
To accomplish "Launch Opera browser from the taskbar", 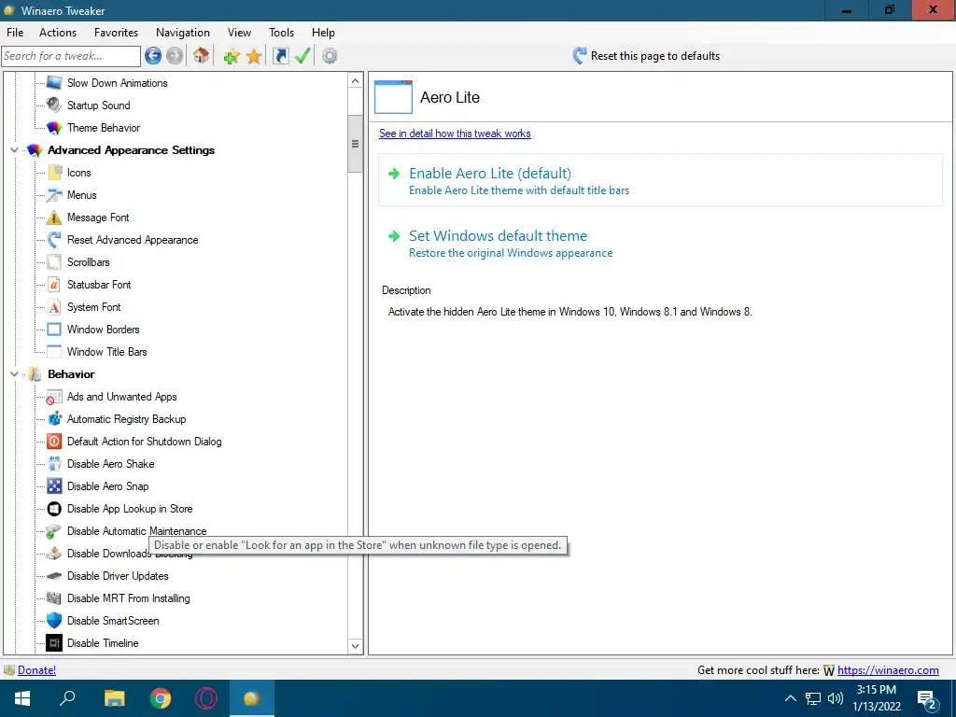I will click(206, 698).
